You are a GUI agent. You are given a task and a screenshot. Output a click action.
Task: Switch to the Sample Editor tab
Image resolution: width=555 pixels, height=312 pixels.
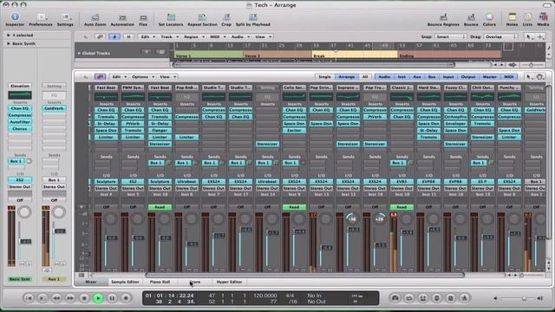point(125,282)
